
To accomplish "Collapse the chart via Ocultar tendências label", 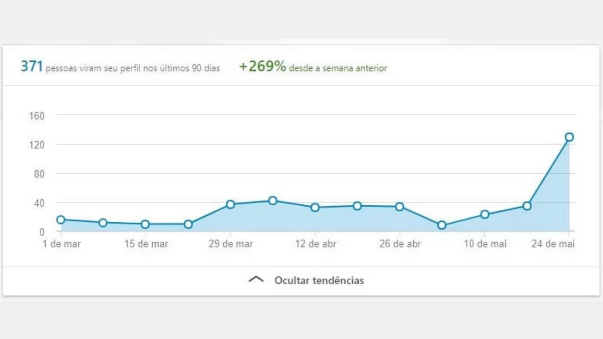I will point(319,281).
